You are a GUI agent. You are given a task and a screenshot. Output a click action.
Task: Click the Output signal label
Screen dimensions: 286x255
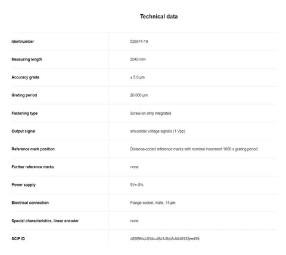23,131
